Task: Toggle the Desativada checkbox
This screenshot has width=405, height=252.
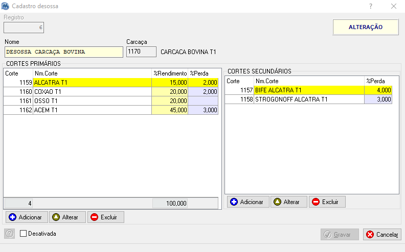Action: coord(23,234)
